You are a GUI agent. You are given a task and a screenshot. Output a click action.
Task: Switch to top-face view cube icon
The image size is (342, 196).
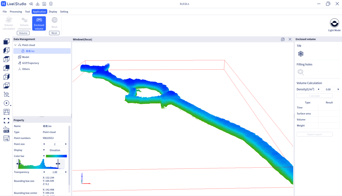tap(6, 59)
